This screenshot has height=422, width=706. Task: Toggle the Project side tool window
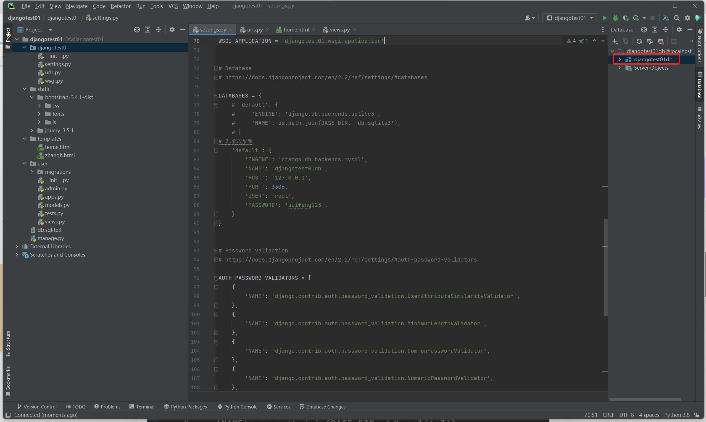8,38
